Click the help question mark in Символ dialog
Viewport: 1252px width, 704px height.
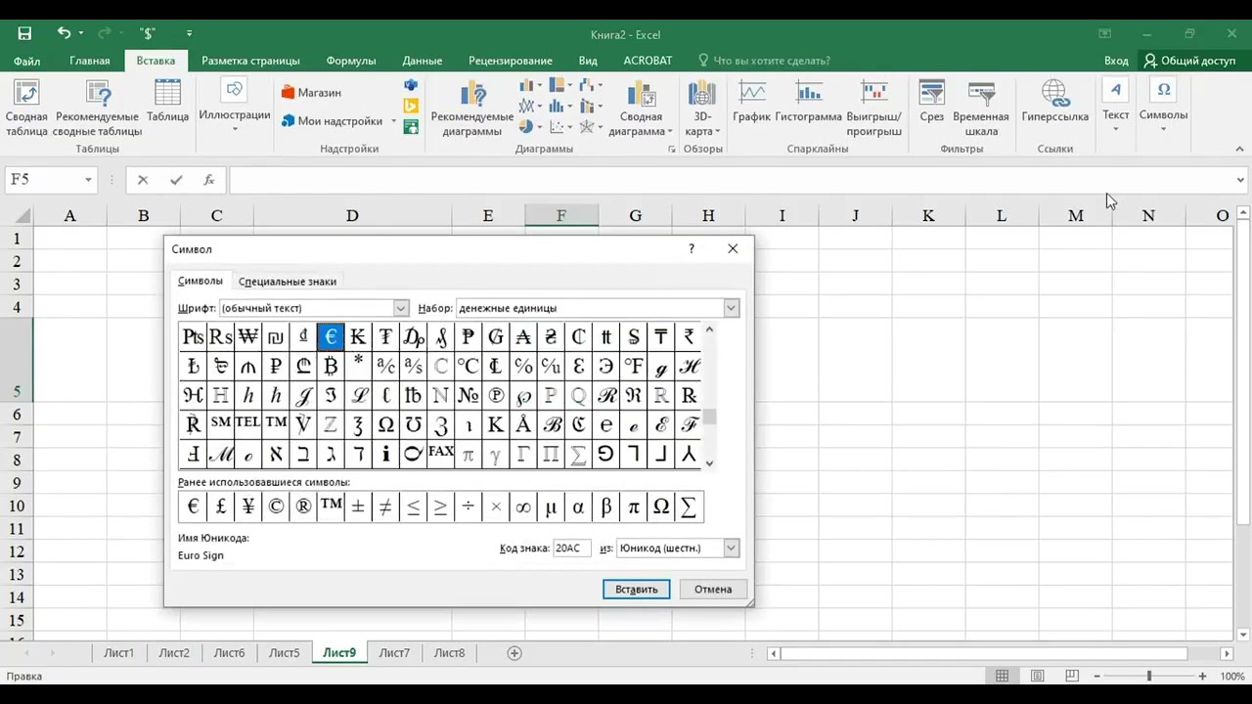point(692,248)
